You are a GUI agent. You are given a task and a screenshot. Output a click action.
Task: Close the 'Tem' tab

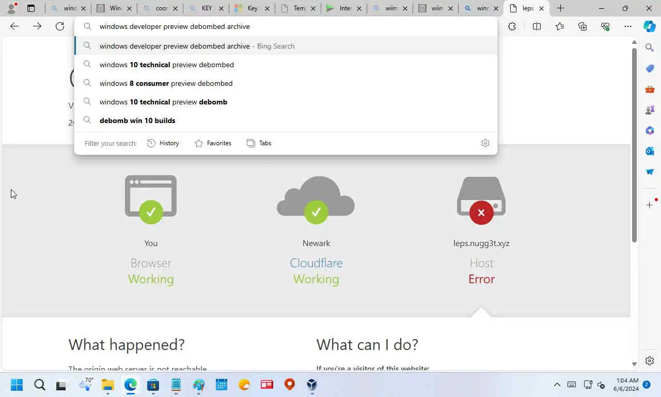coord(312,8)
